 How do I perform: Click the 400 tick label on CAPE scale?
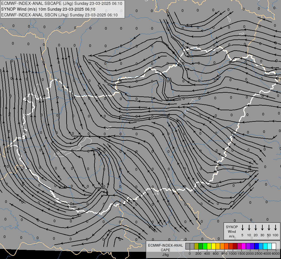coord(207,254)
